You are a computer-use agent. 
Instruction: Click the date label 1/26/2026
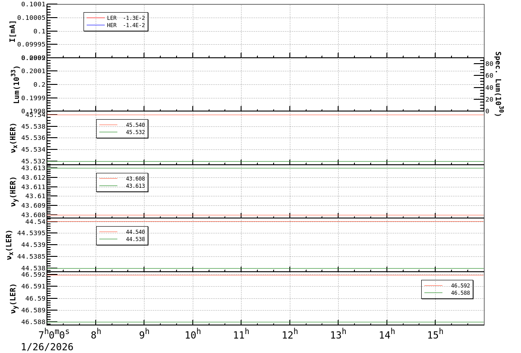pos(47,347)
